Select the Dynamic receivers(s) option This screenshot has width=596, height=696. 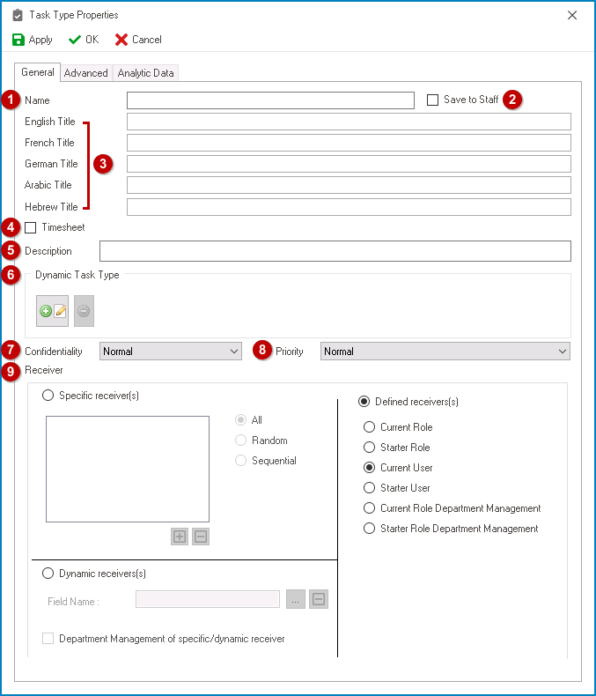(x=48, y=573)
